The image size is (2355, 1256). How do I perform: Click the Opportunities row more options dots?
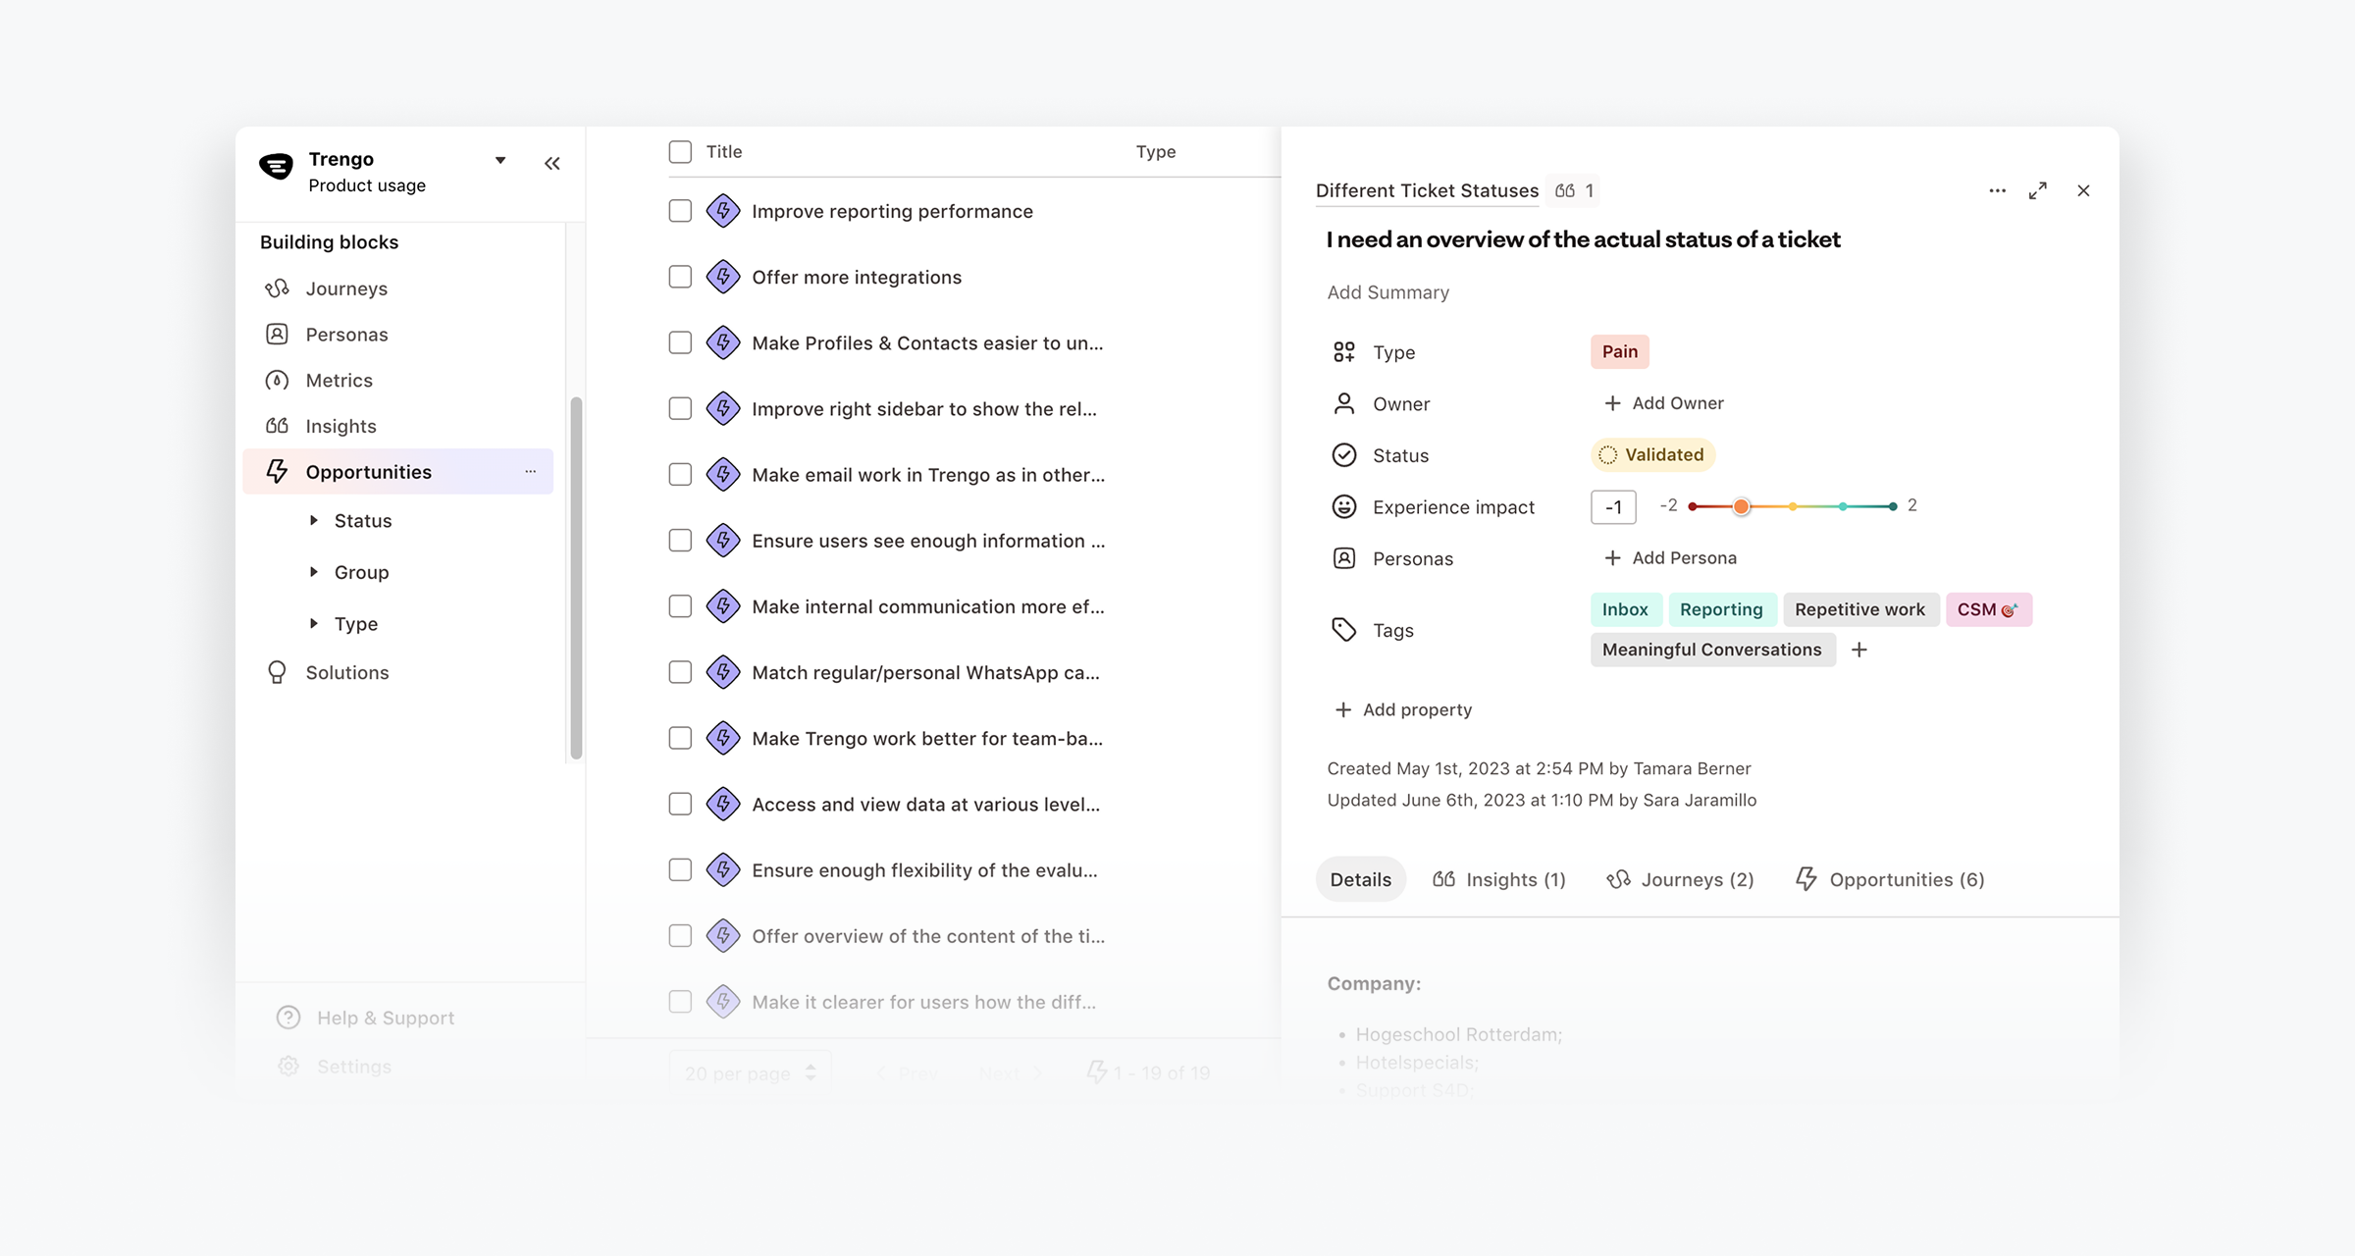point(530,472)
